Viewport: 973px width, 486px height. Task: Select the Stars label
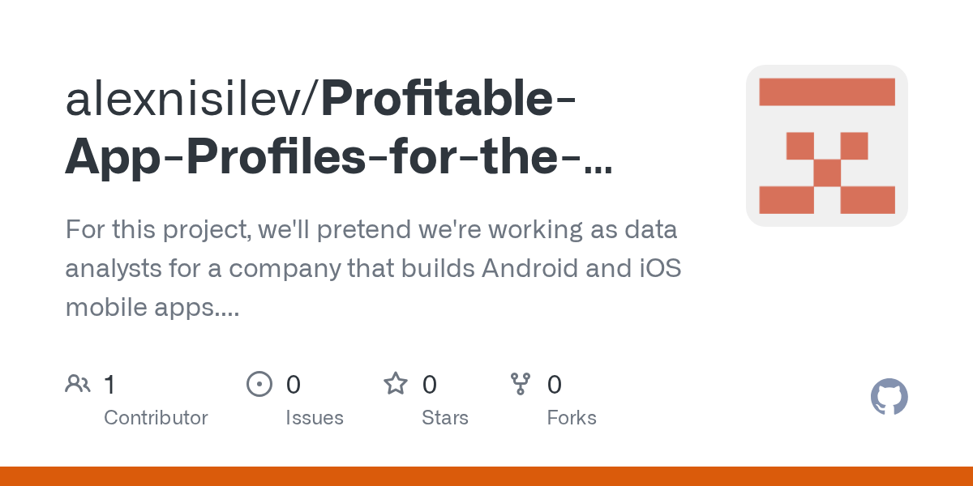tap(445, 418)
